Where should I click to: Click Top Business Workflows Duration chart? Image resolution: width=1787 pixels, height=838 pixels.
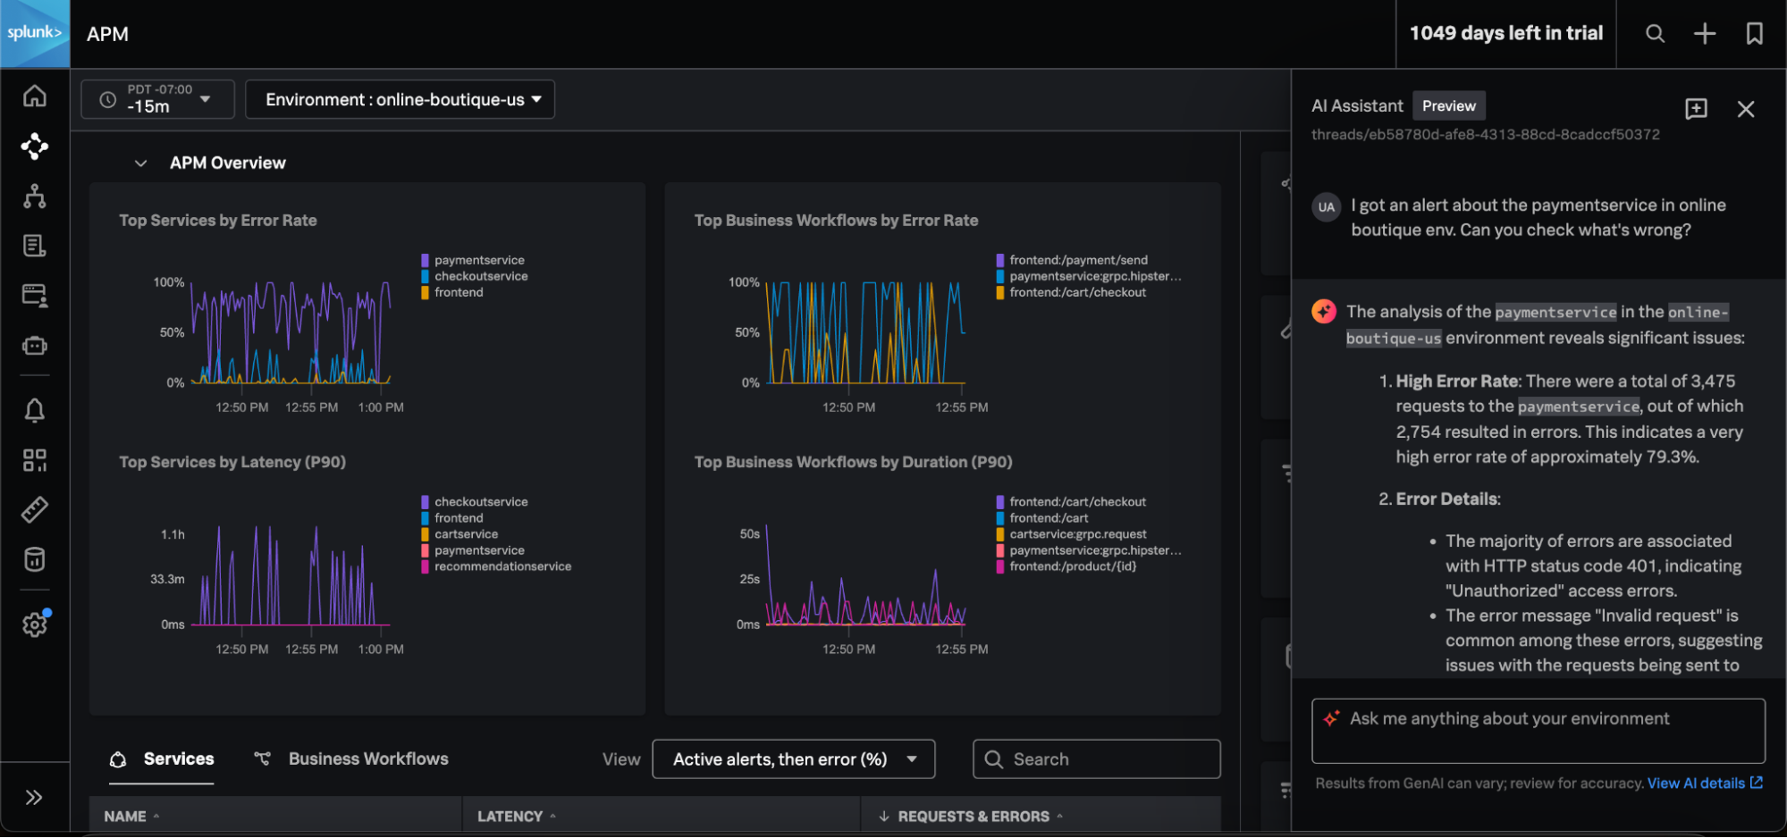point(865,574)
